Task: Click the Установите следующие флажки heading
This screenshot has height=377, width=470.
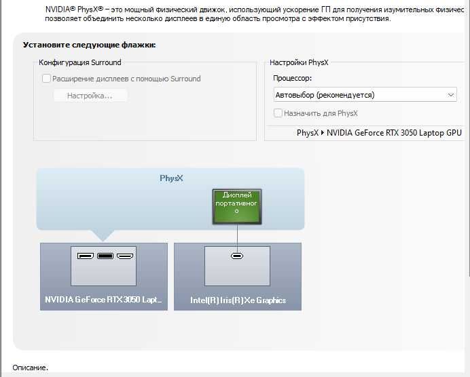Action: click(90, 45)
